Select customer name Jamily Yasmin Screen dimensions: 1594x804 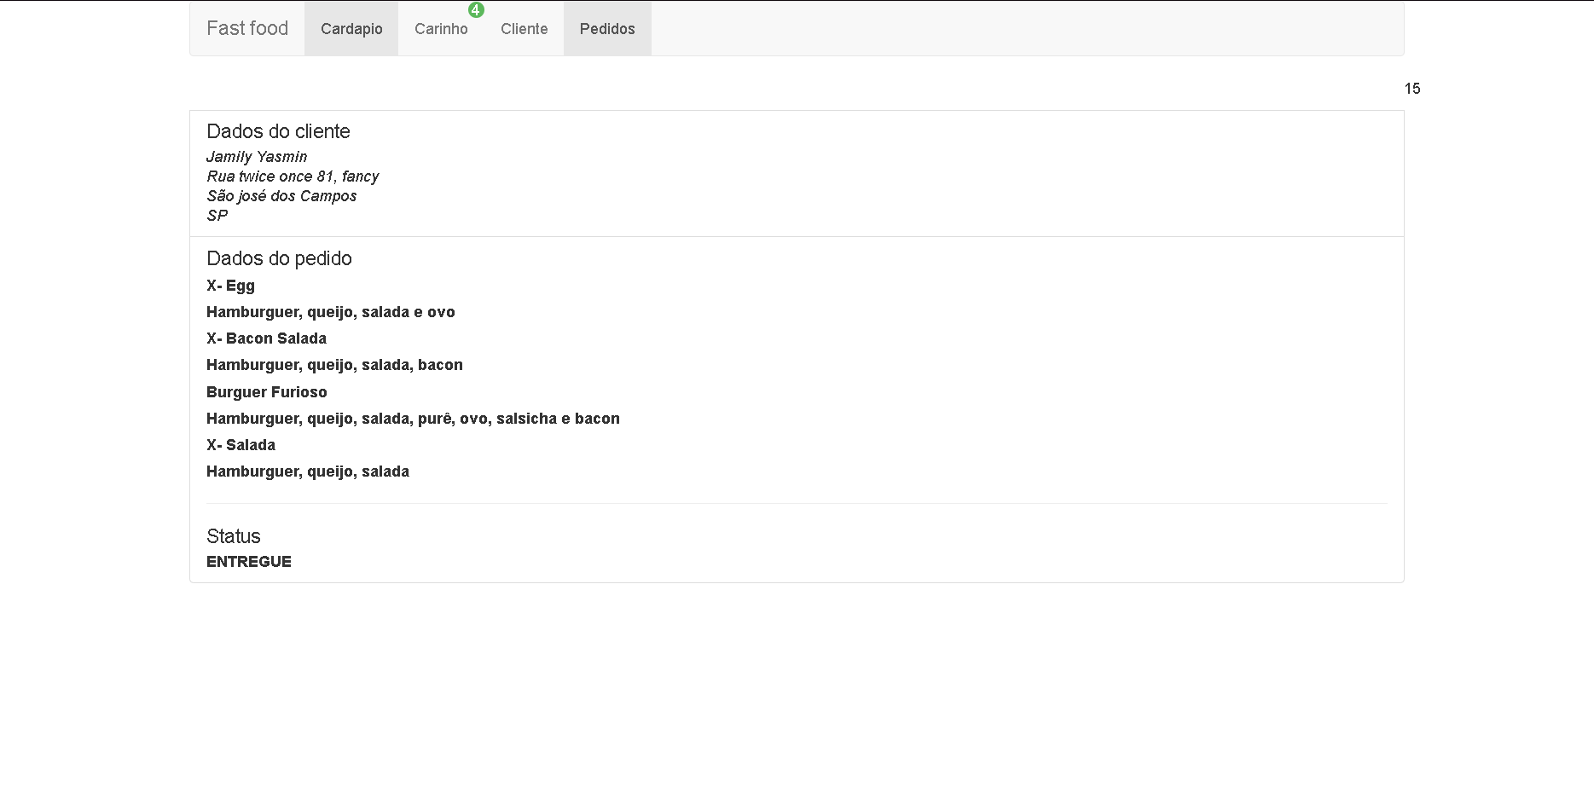tap(257, 157)
